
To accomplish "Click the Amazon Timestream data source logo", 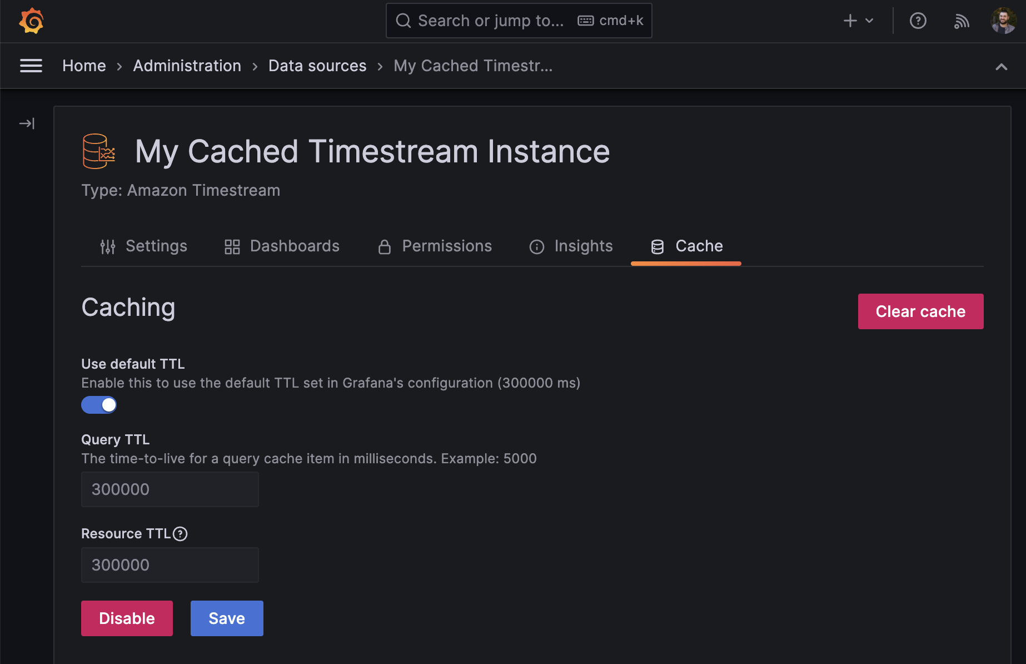I will coord(99,151).
